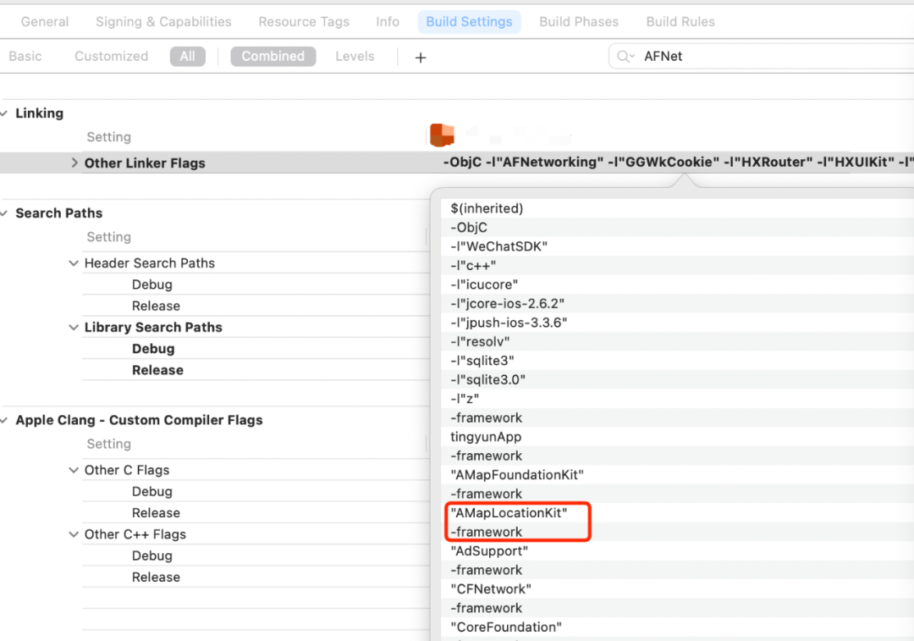Select Debug under Header Search Paths
The width and height of the screenshot is (914, 641).
pos(152,285)
